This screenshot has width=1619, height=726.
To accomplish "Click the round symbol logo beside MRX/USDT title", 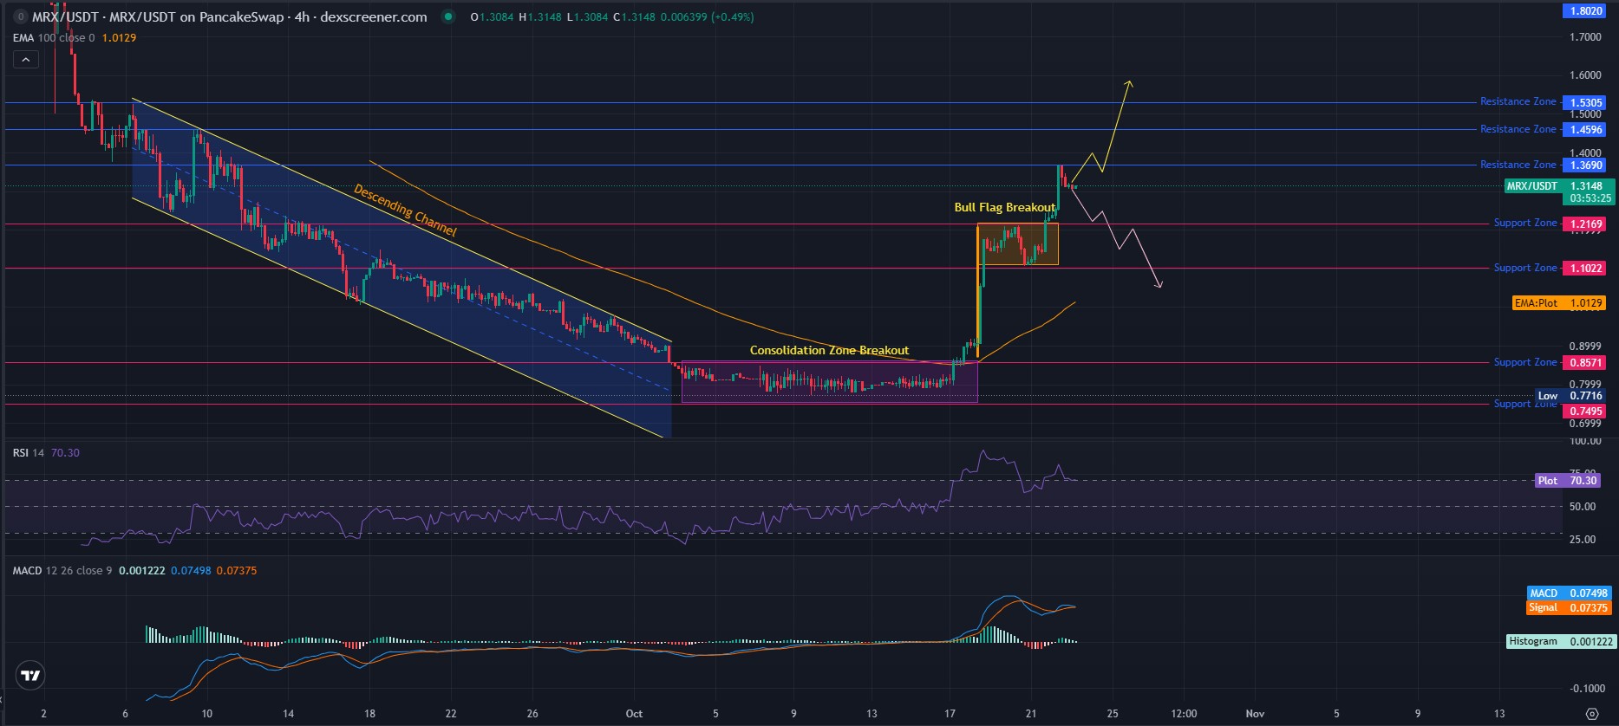I will (x=20, y=16).
